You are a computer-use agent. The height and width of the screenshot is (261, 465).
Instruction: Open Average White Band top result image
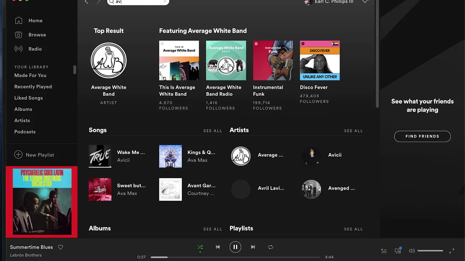(x=109, y=61)
